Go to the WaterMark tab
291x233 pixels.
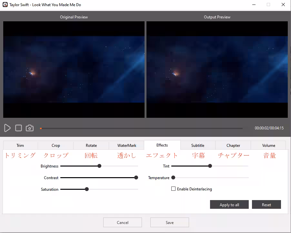(x=127, y=146)
